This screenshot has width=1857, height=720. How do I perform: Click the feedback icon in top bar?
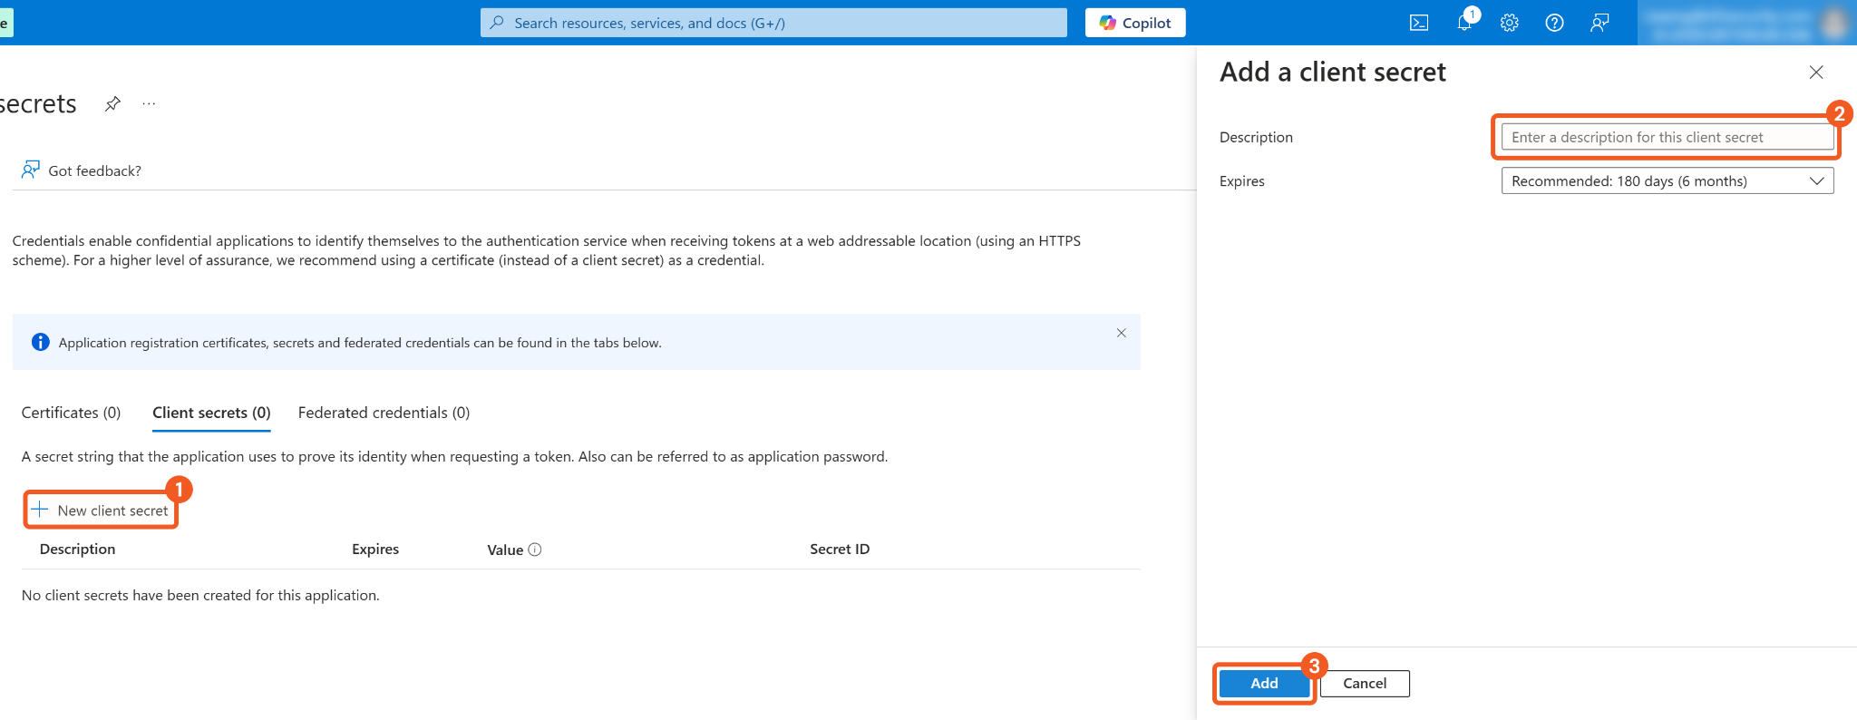pos(1599,23)
